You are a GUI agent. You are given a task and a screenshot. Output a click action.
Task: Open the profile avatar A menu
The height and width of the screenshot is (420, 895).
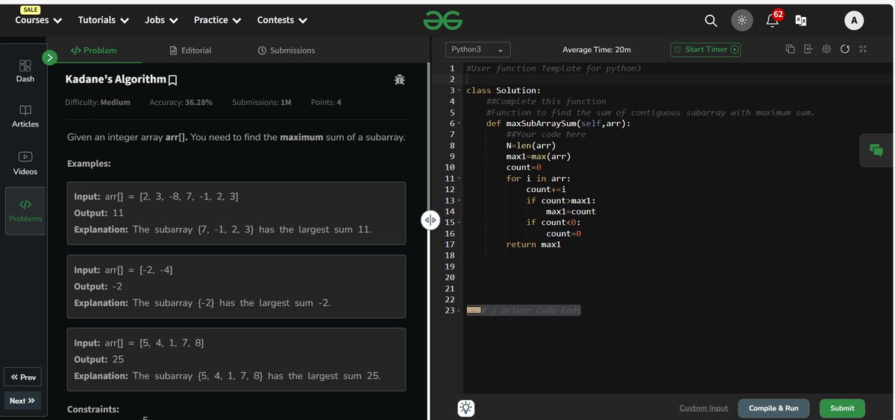[854, 21]
